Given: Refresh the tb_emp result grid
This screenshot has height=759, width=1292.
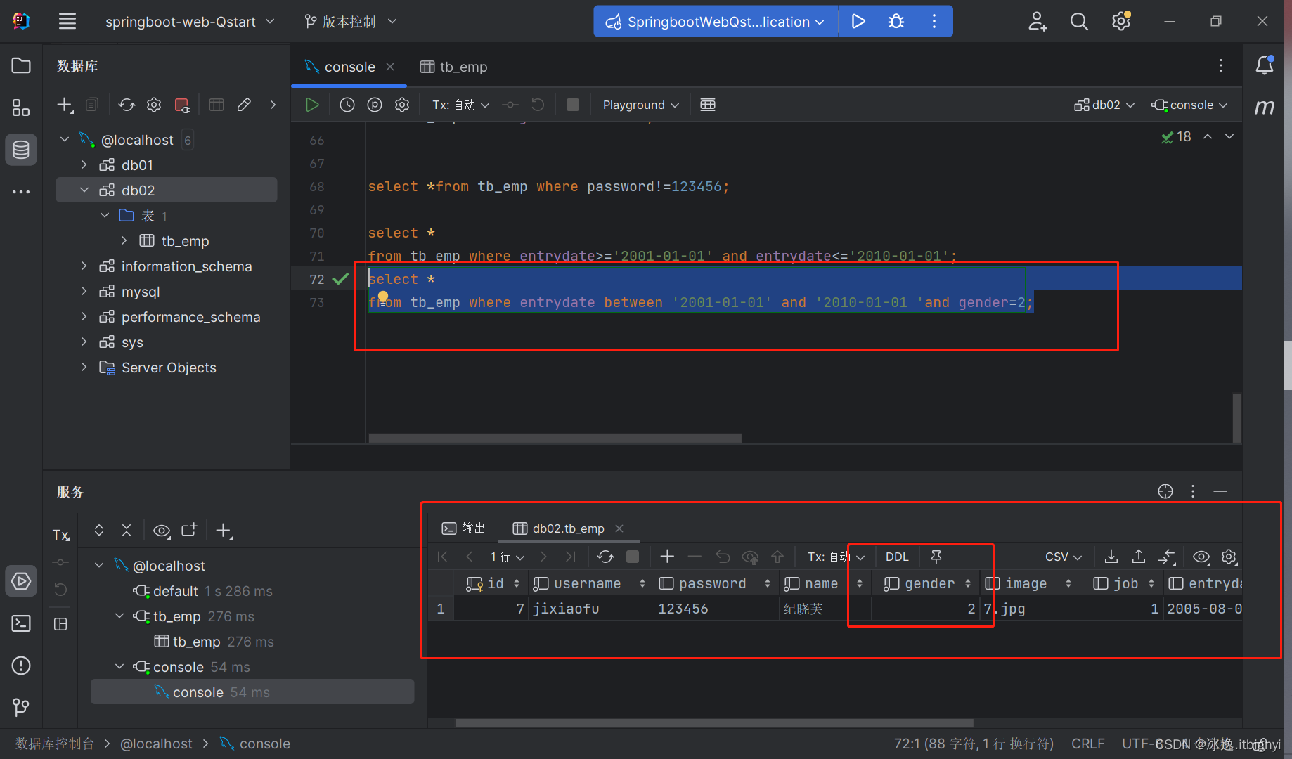Looking at the screenshot, I should coord(605,557).
